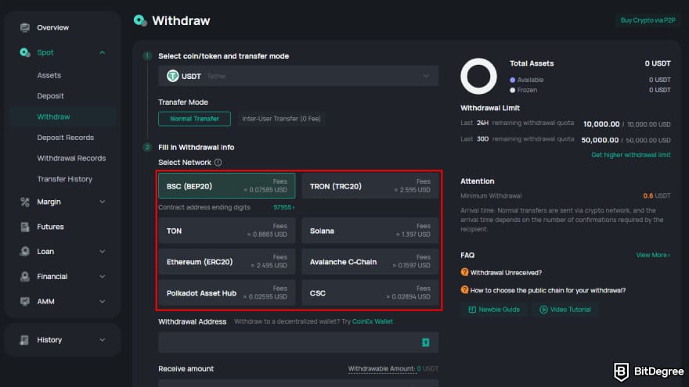
Task: Open Deposit Records page
Action: [66, 138]
